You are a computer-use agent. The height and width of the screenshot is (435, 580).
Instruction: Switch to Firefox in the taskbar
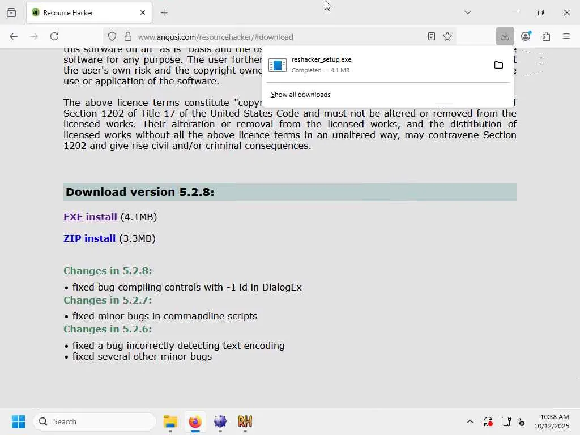[195, 421]
